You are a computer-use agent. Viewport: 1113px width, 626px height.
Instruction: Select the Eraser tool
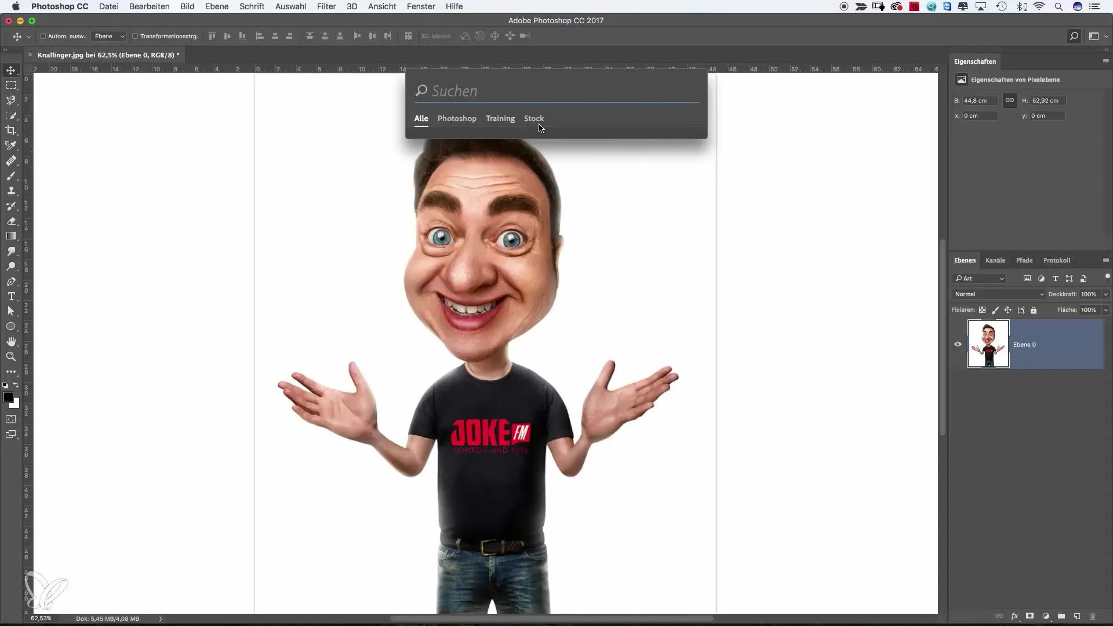11,221
